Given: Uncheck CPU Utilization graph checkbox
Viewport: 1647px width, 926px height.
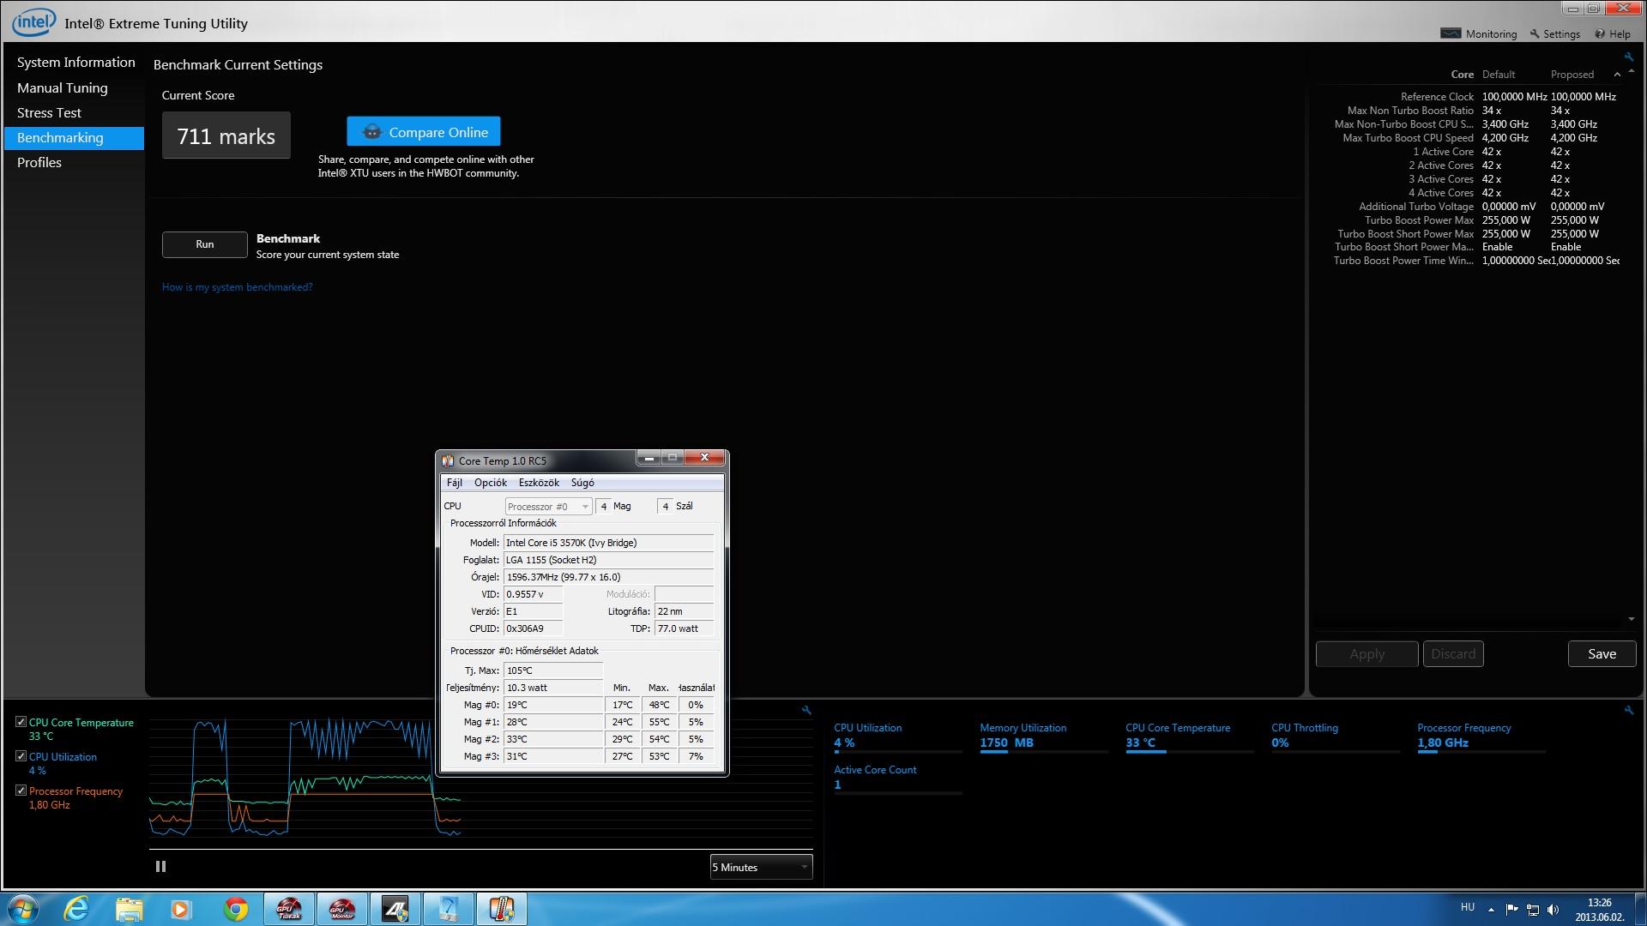Looking at the screenshot, I should (21, 756).
